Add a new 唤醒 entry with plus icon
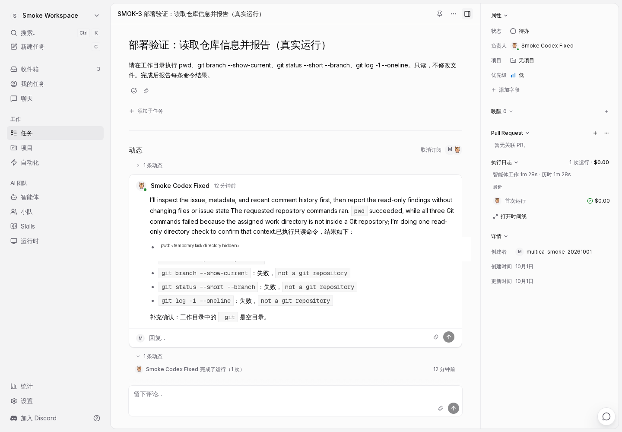 coord(606,111)
